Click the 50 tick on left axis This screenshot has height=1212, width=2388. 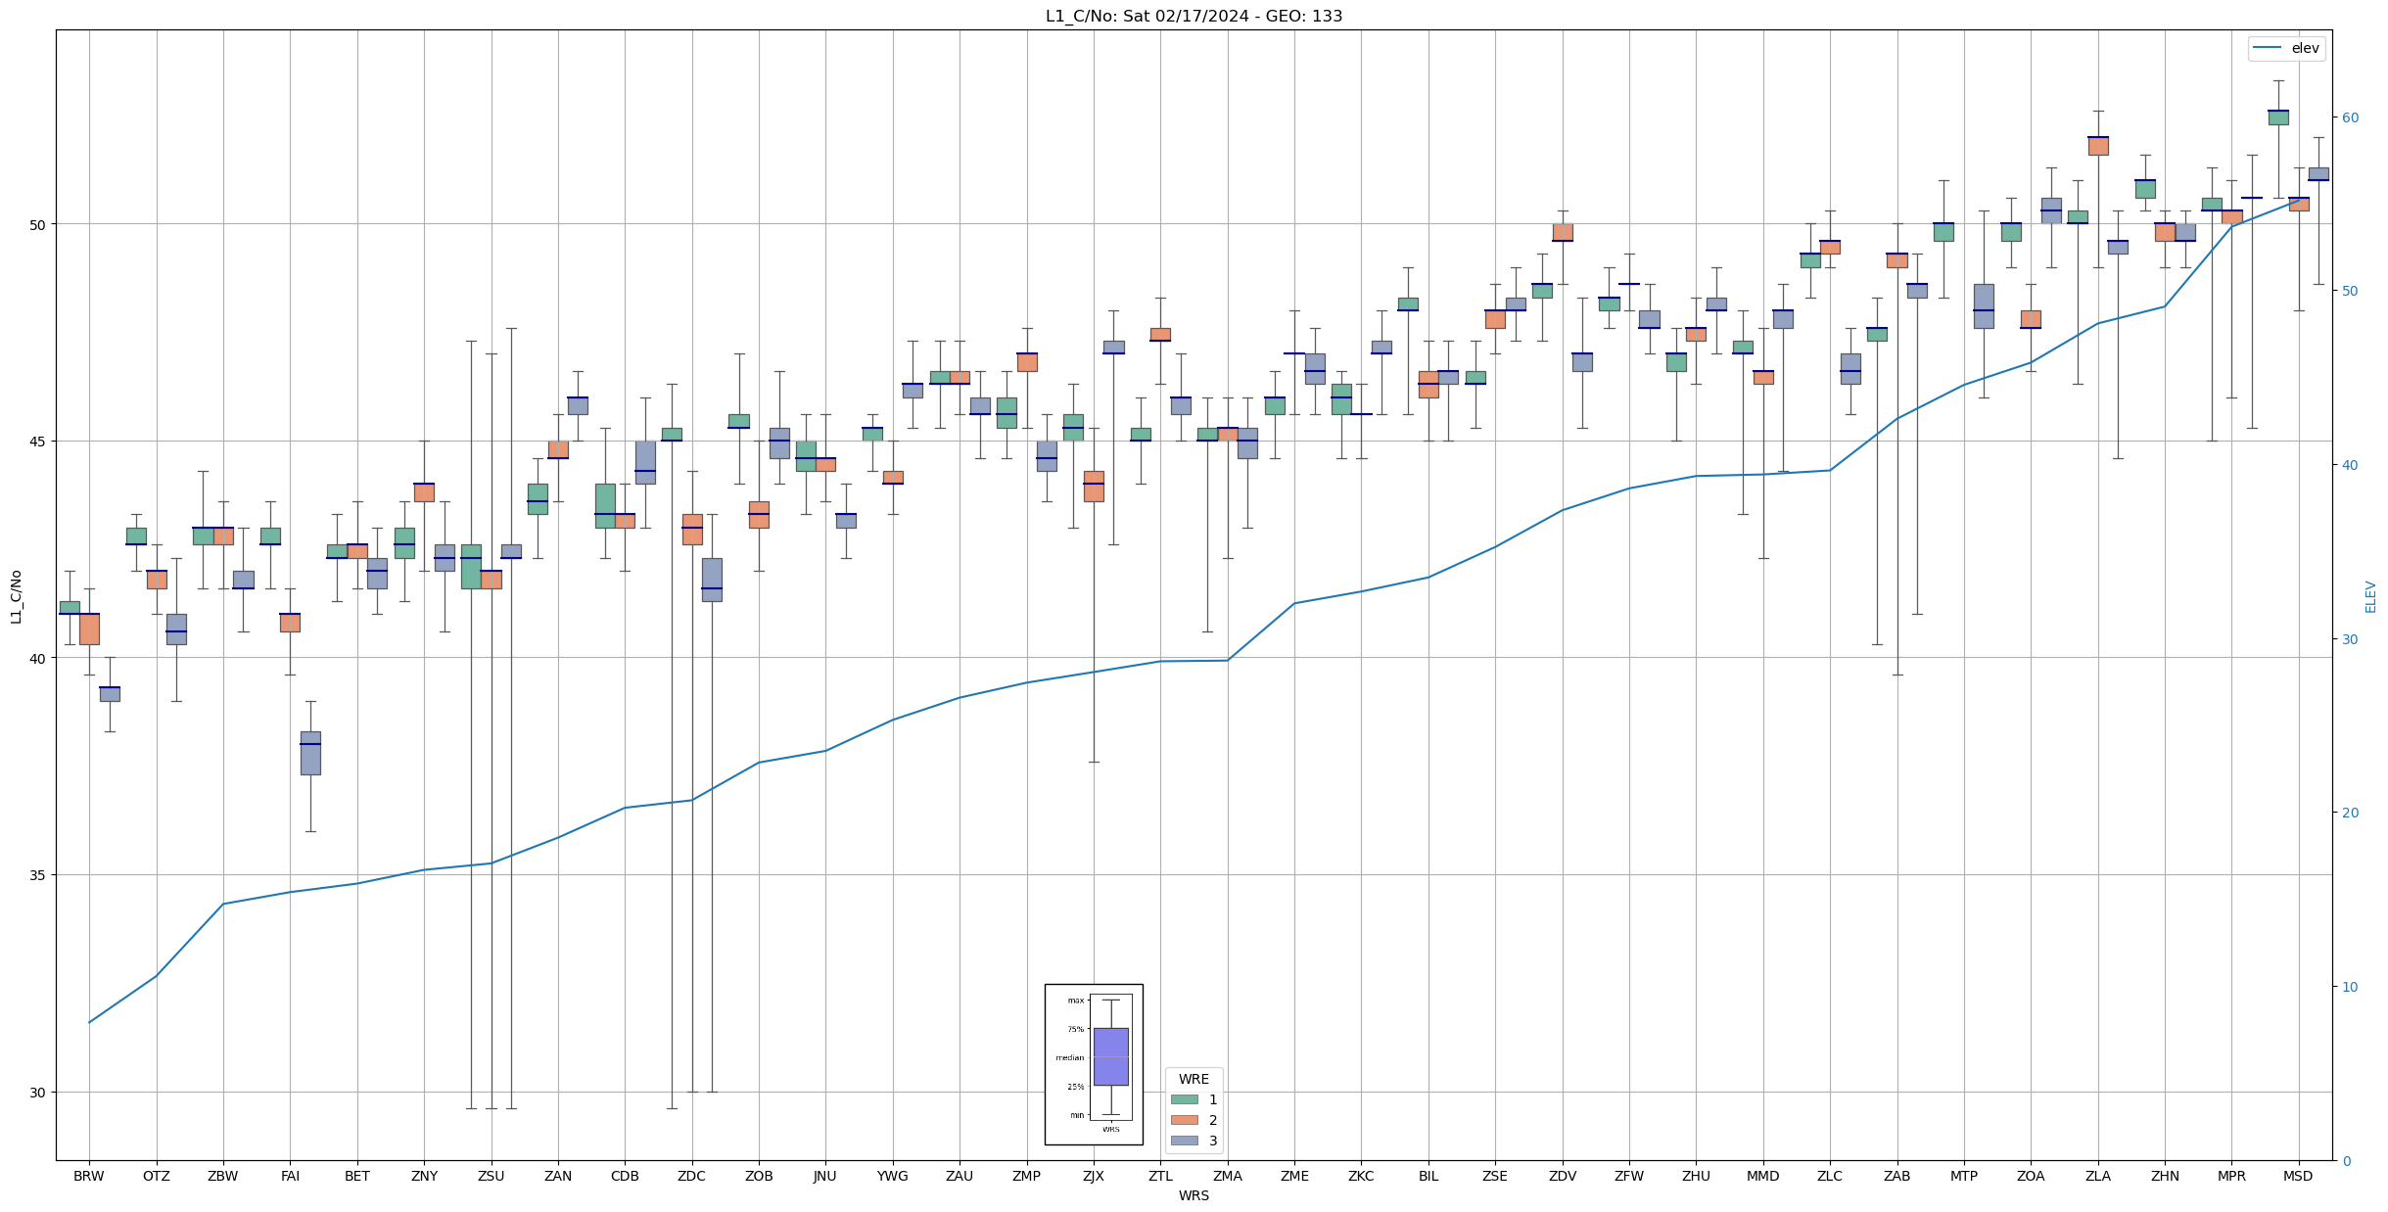pyautogui.click(x=39, y=224)
